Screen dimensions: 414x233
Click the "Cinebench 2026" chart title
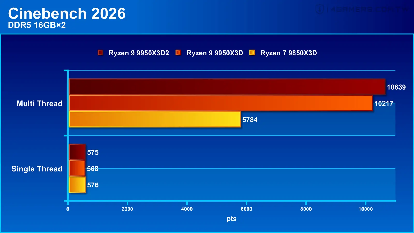(67, 13)
